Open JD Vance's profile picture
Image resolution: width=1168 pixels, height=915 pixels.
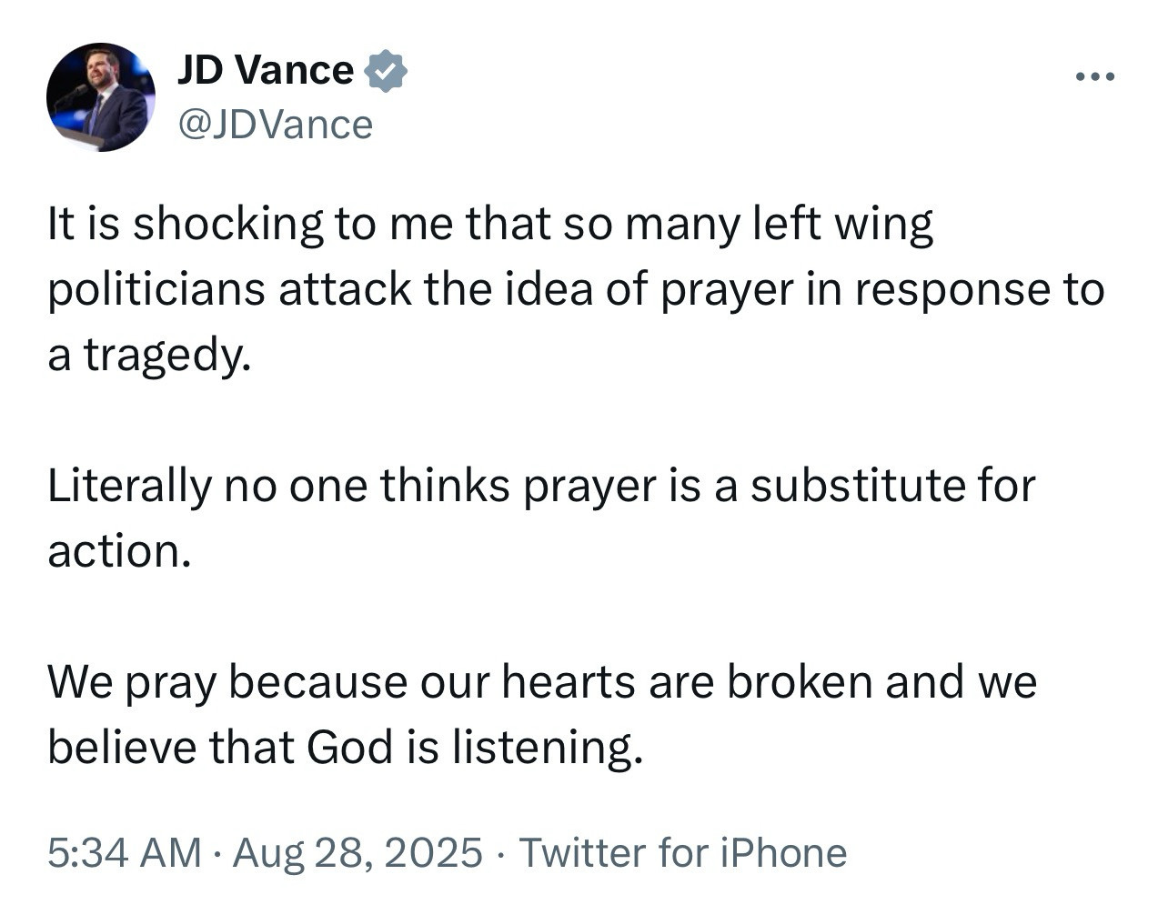pyautogui.click(x=101, y=97)
